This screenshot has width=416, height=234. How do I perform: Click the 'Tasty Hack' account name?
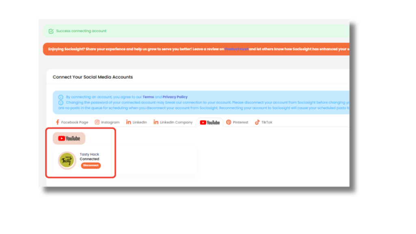tap(89, 154)
